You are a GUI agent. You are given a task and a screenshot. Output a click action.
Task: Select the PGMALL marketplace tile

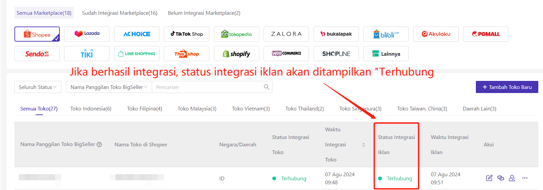point(486,34)
